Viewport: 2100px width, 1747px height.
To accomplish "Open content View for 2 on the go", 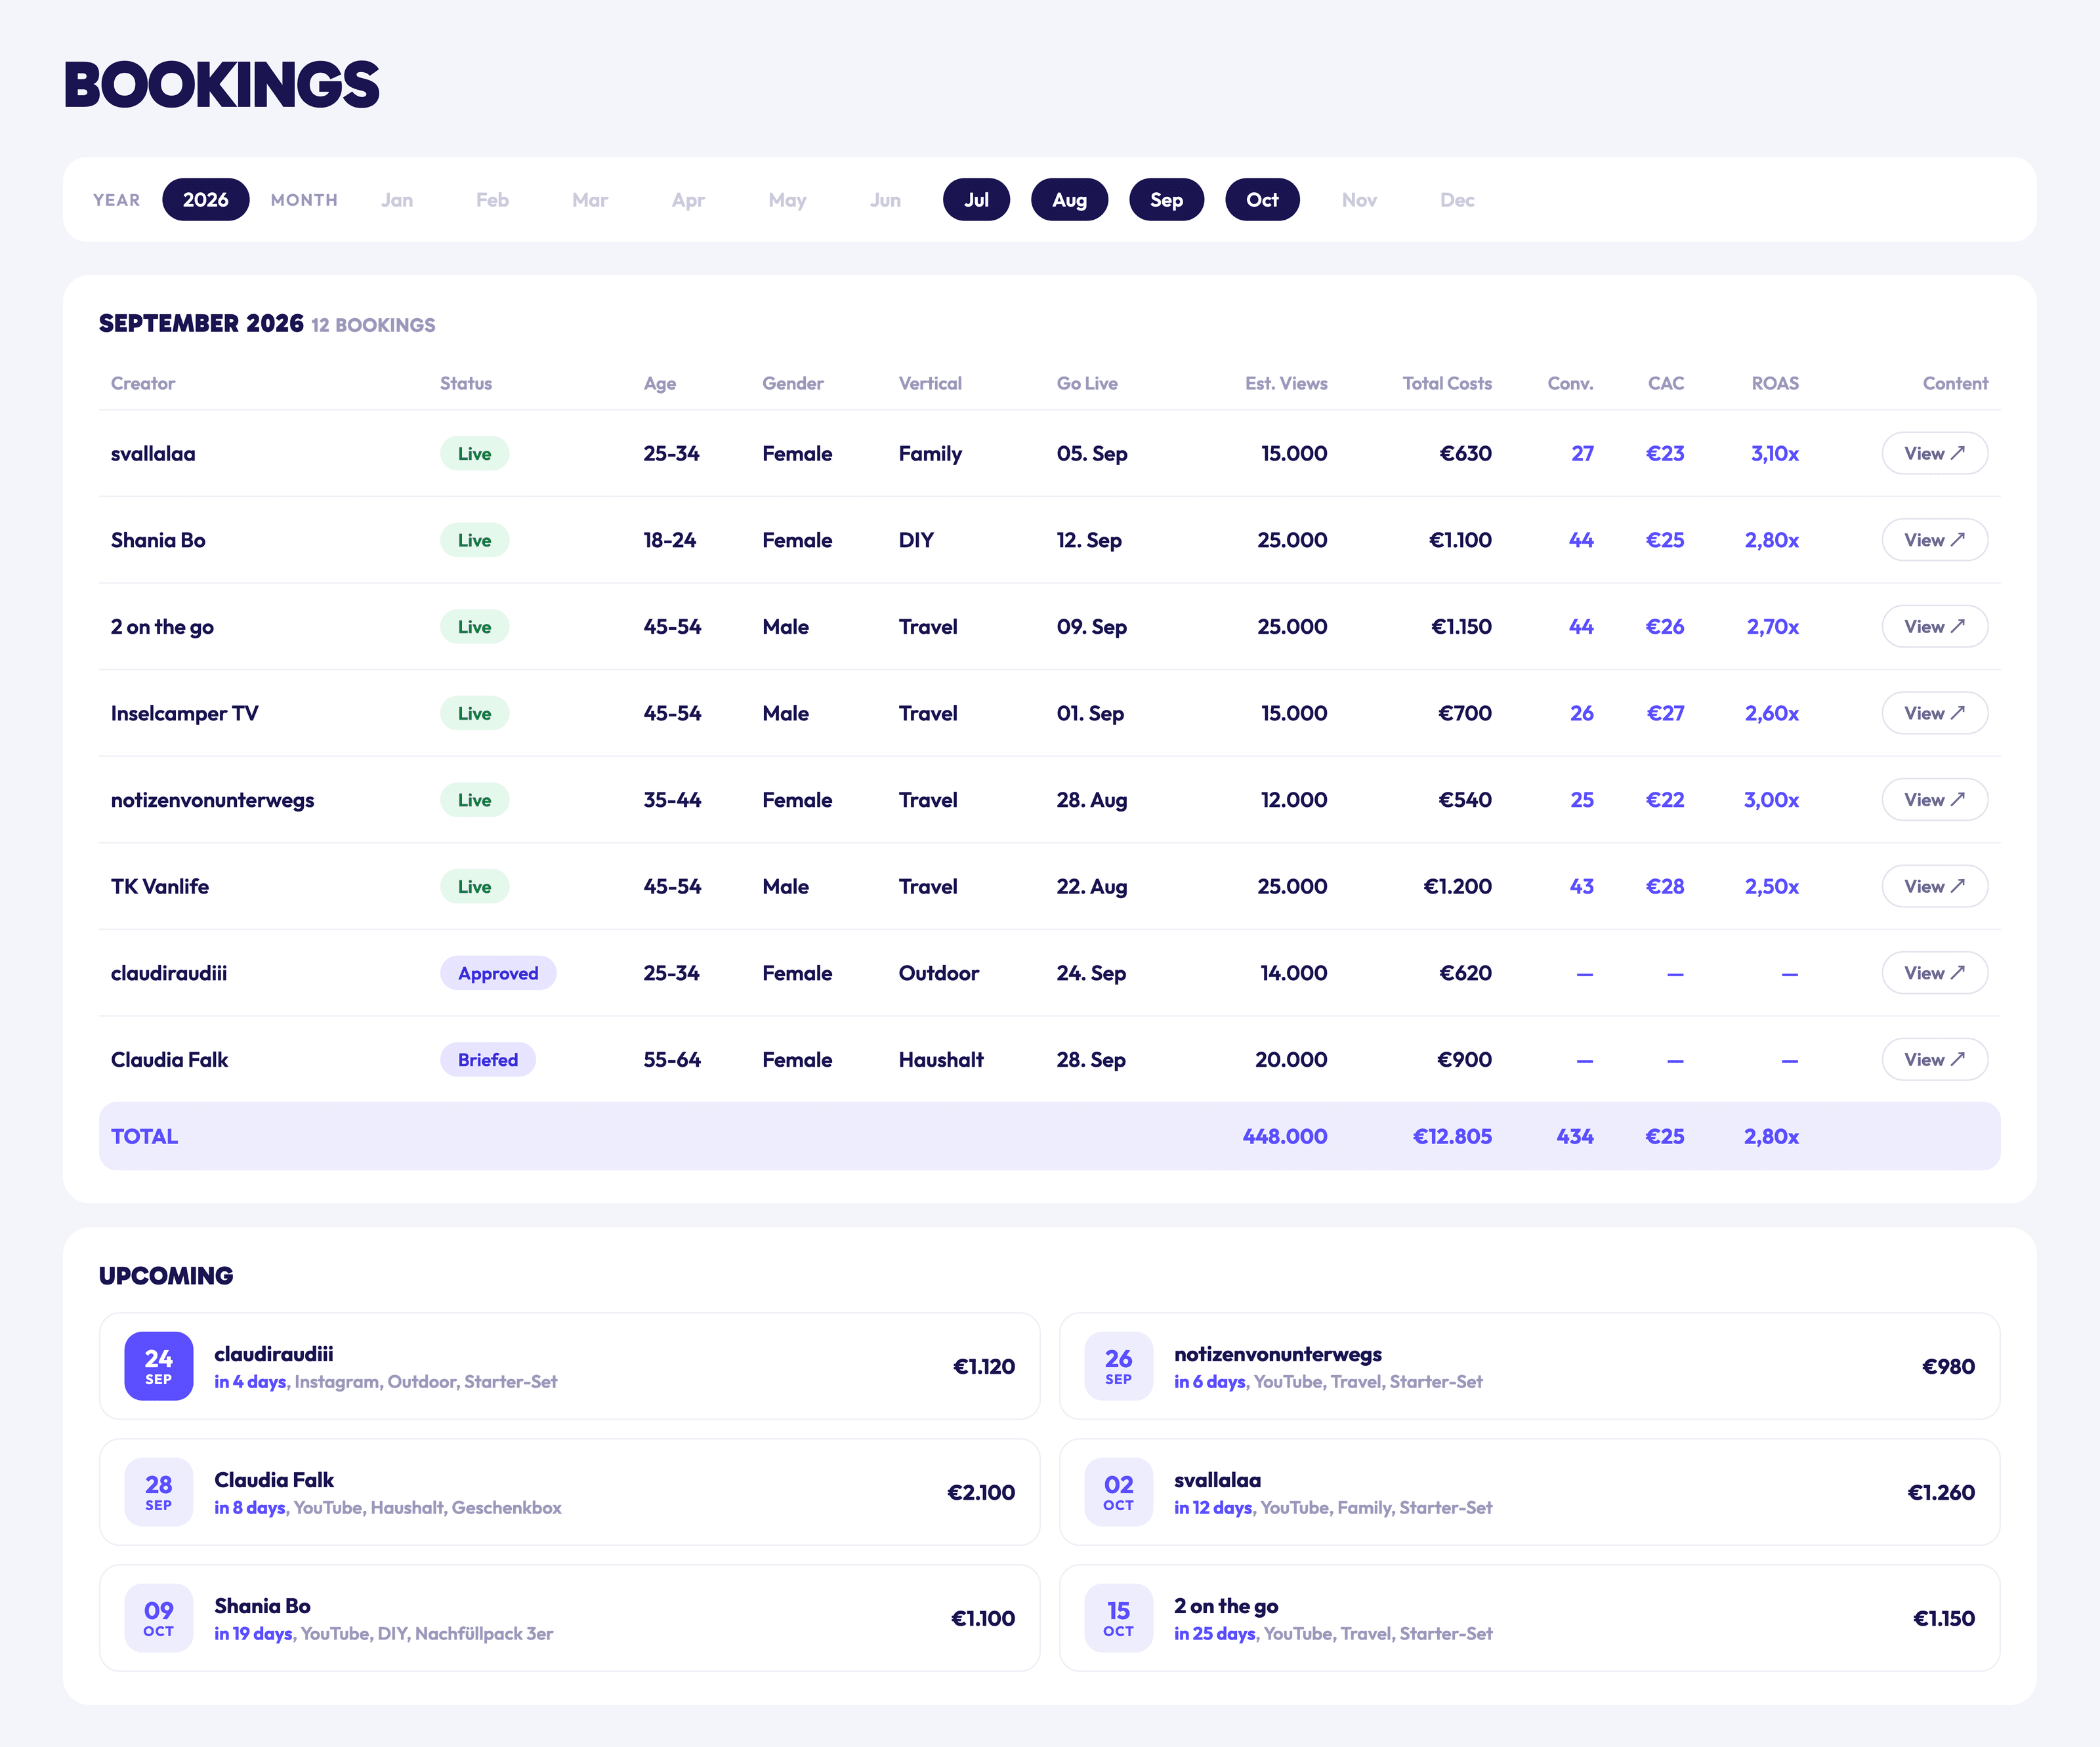I will 1934,627.
